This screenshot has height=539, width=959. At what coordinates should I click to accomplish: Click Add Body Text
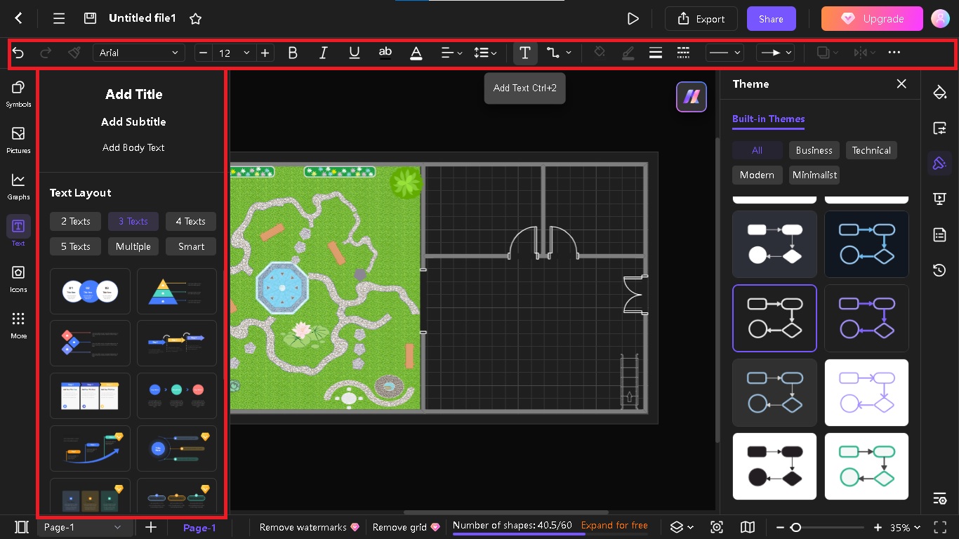tap(133, 147)
